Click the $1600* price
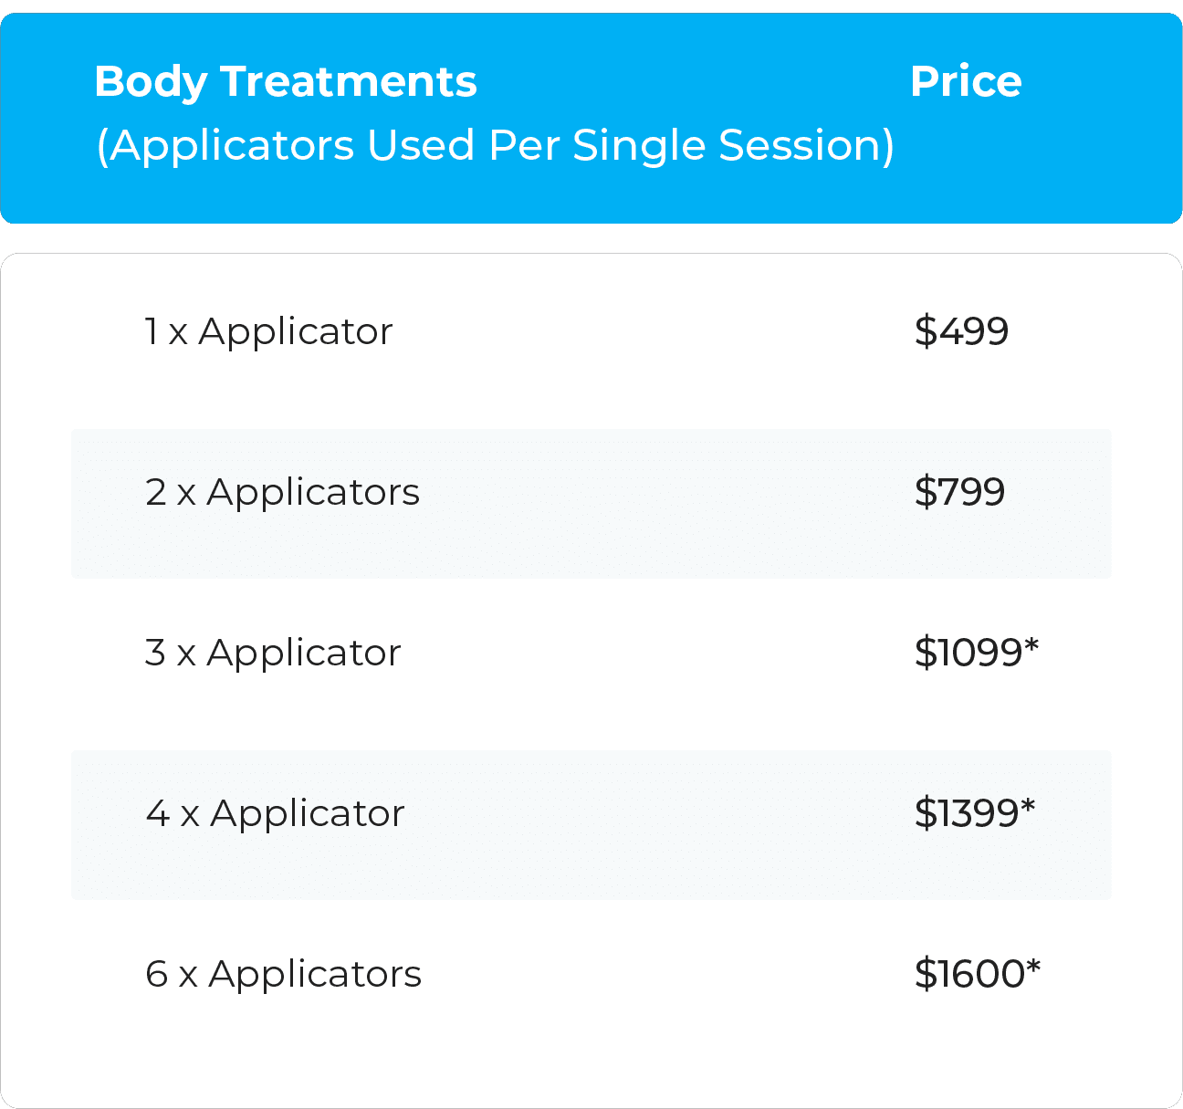This screenshot has width=1183, height=1109. point(977,974)
